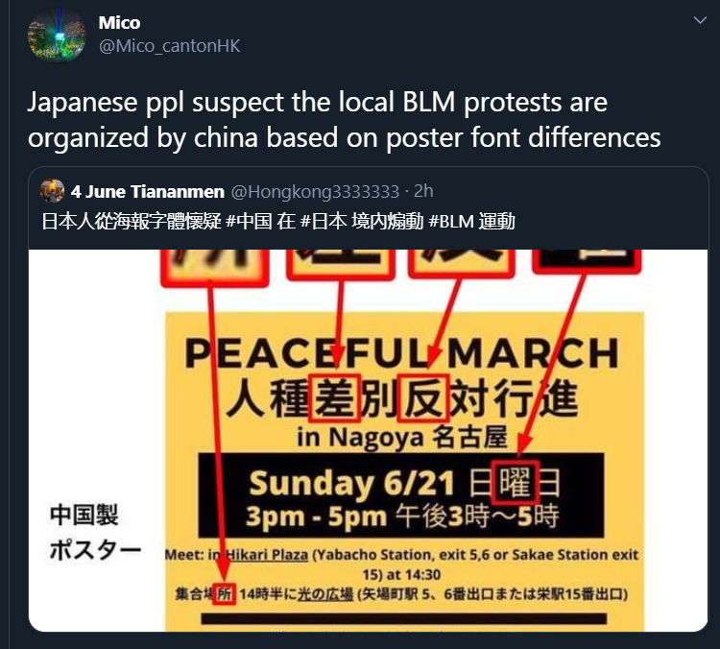Open the @Mico_cantonHK handle
720x649 pixels.
coord(169,46)
